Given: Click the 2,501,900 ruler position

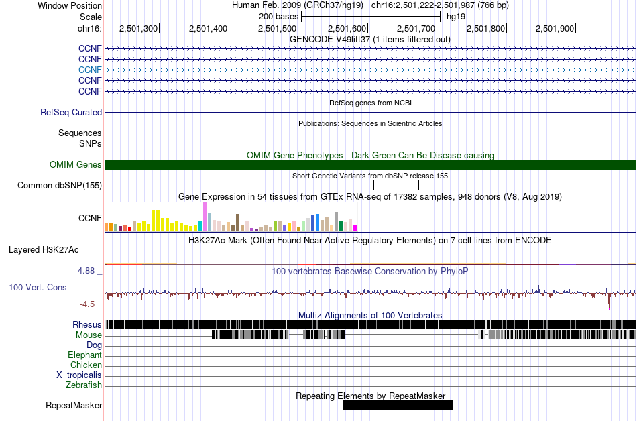Looking at the screenshot, I should (x=555, y=28).
